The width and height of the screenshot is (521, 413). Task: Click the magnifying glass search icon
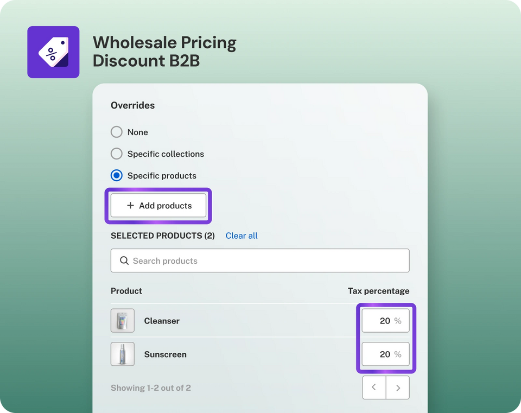[124, 260]
